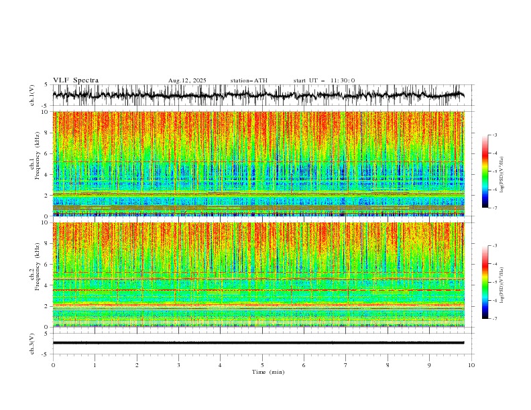Click the ch.1 color scale bar
Viewport: 531px width, 410px height.
point(485,172)
